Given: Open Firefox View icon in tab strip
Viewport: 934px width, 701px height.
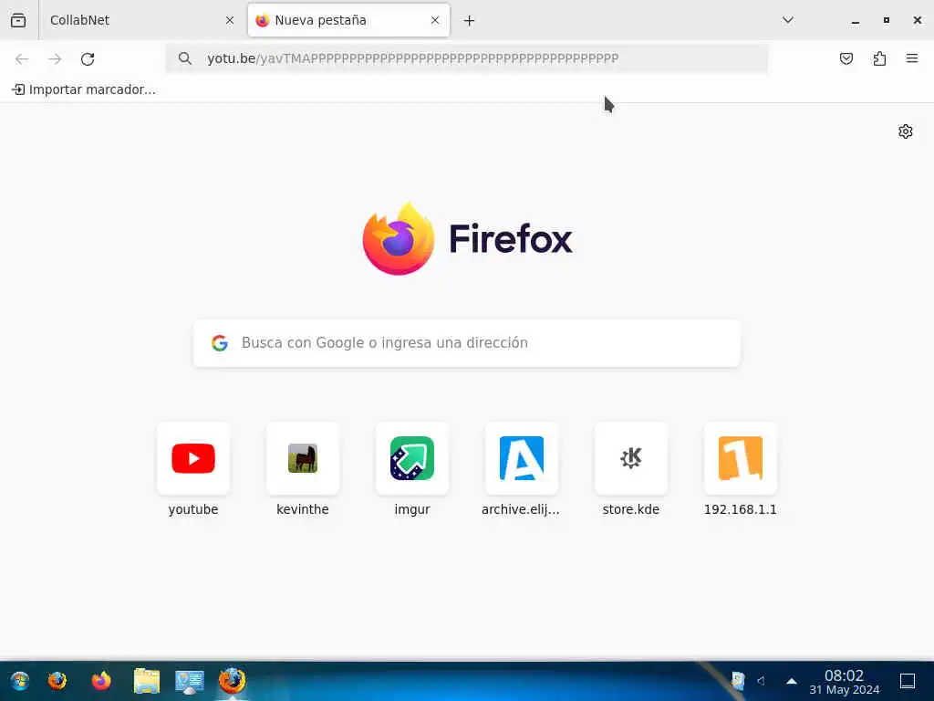Looking at the screenshot, I should tap(18, 20).
